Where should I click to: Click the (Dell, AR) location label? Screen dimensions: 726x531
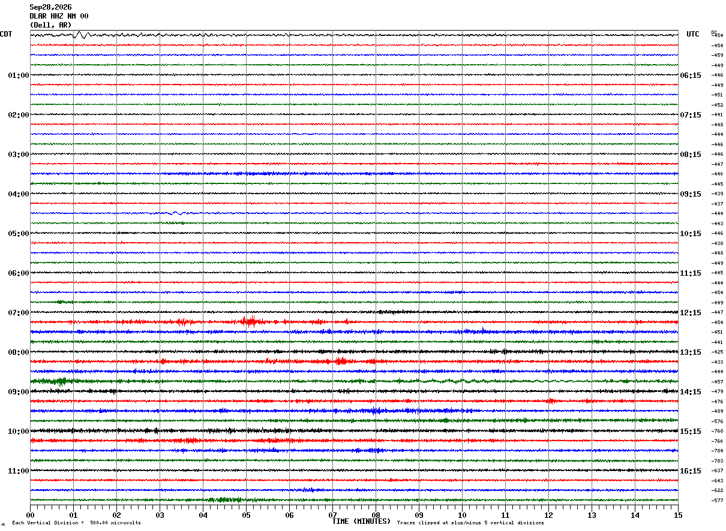pyautogui.click(x=50, y=25)
